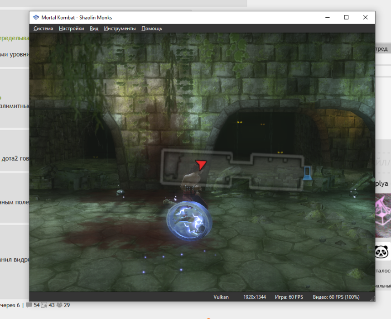The width and height of the screenshot is (391, 319).
Task: Click the glowing lightning orb in game
Action: click(x=189, y=221)
